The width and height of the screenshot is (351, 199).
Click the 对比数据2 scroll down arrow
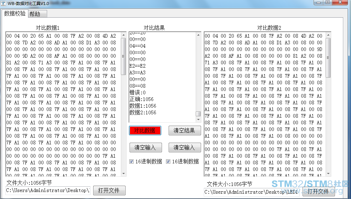coord(328,174)
